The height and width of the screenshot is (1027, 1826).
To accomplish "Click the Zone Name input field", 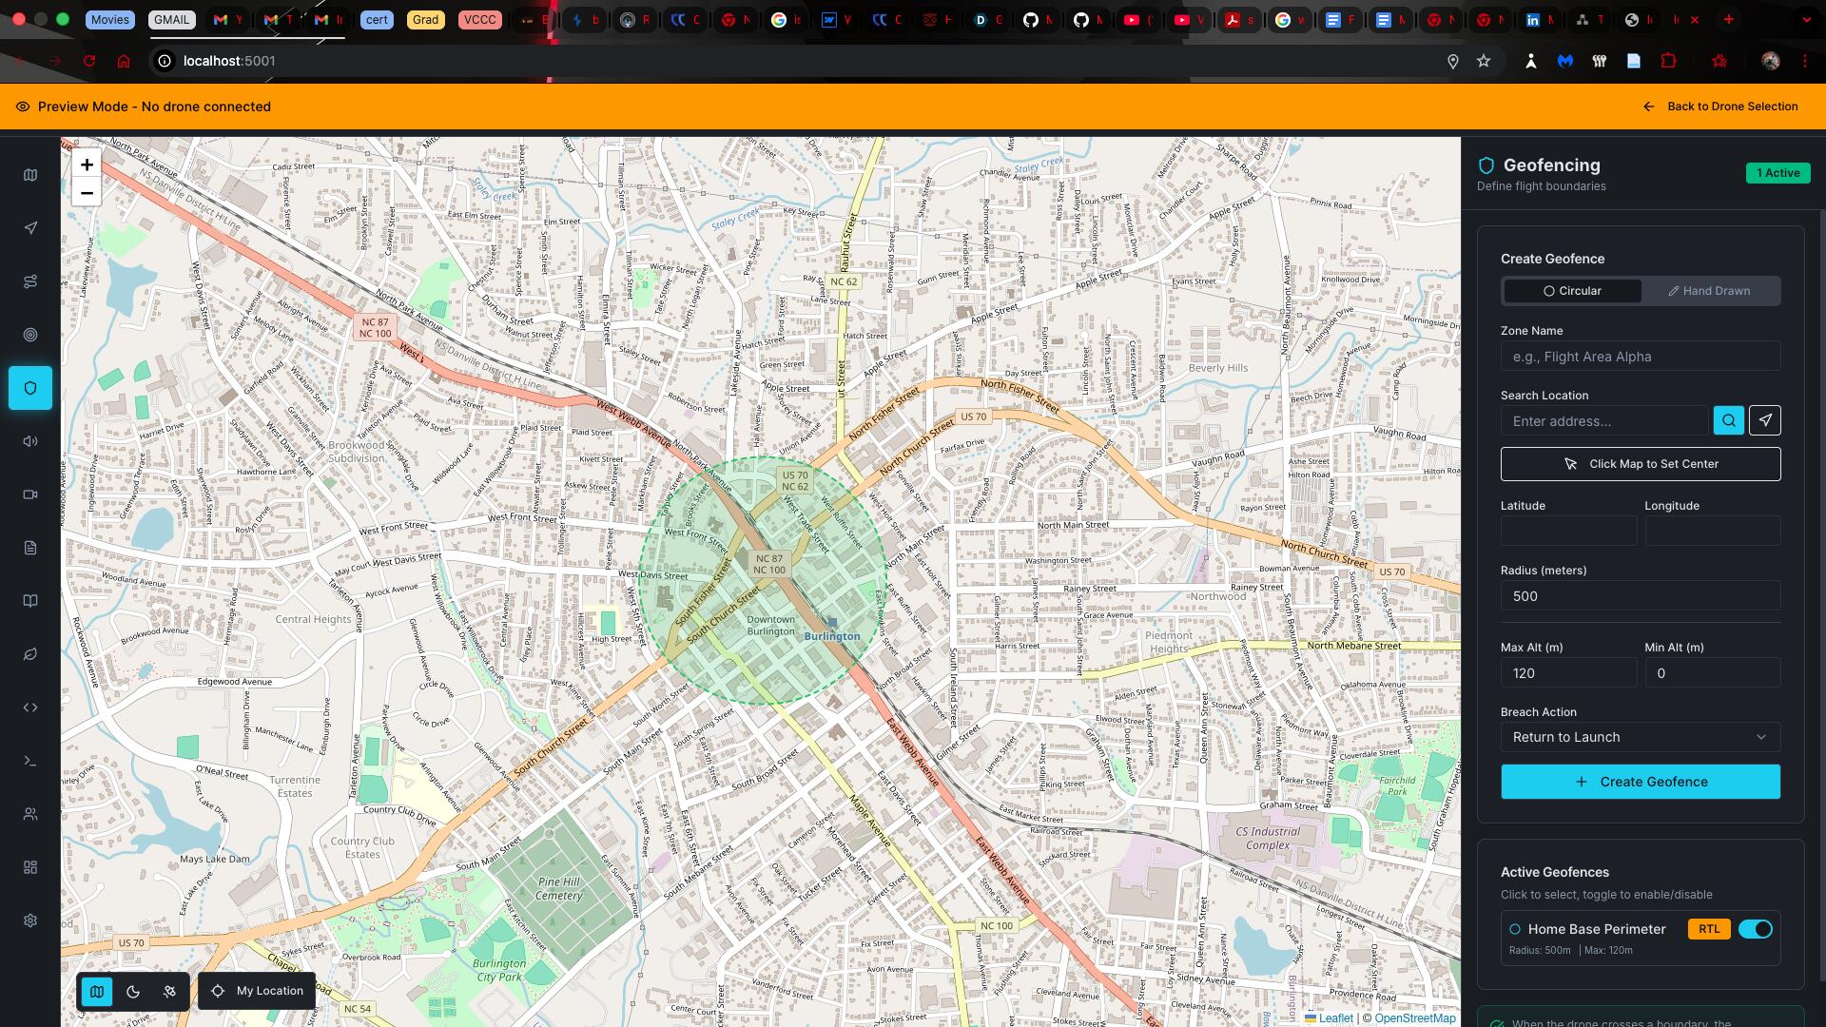I will pos(1640,356).
